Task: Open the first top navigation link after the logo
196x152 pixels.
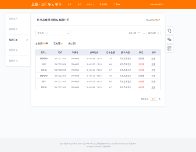Action: pyautogui.click(x=69, y=5)
